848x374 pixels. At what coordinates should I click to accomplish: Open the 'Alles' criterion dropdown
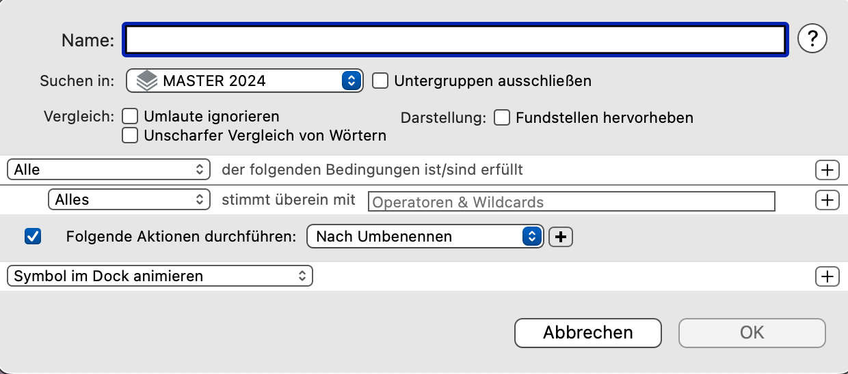129,200
